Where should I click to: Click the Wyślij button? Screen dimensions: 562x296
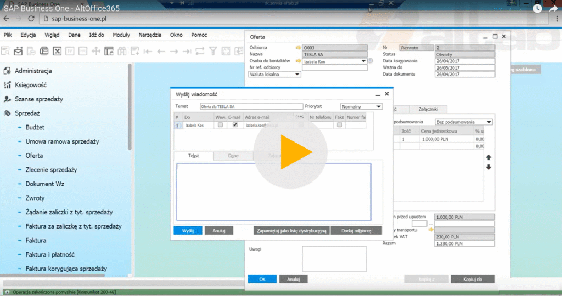[188, 231]
